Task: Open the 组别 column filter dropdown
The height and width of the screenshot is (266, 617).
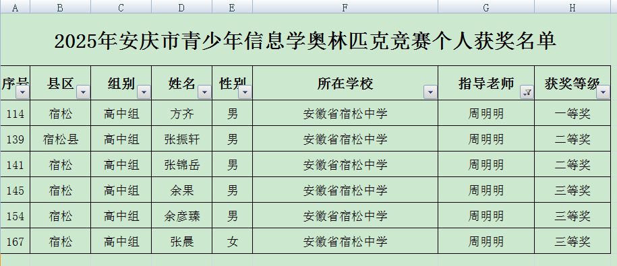Action: (144, 93)
